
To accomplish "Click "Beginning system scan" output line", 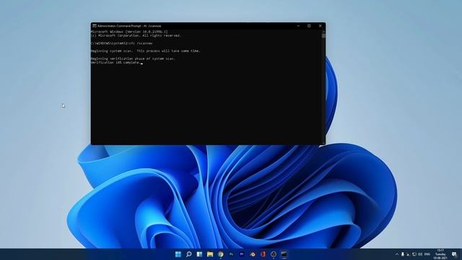I will click(146, 51).
